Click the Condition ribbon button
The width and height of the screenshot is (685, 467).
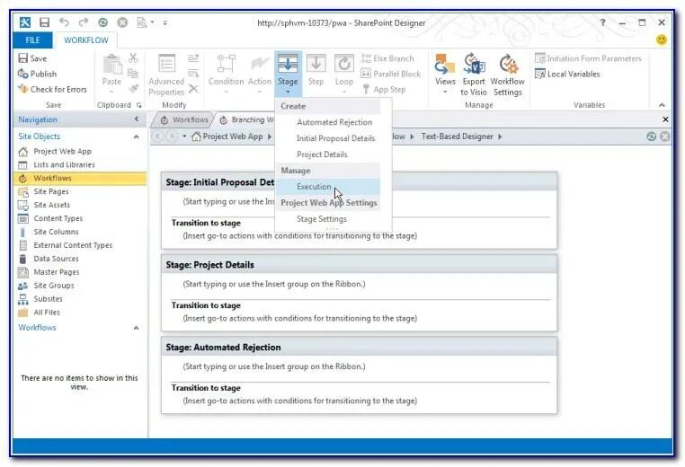(226, 74)
